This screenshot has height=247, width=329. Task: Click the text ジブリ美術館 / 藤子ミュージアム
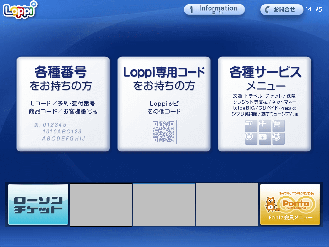click(x=262, y=114)
